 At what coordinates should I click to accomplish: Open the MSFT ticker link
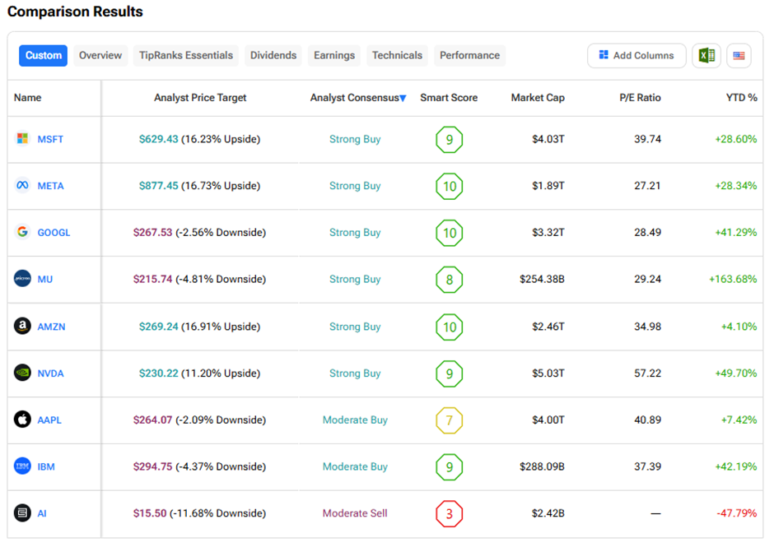tap(50, 139)
